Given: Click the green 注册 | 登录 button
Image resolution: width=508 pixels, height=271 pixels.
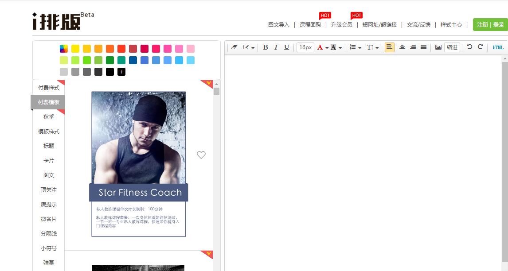Looking at the screenshot, I should pos(490,25).
